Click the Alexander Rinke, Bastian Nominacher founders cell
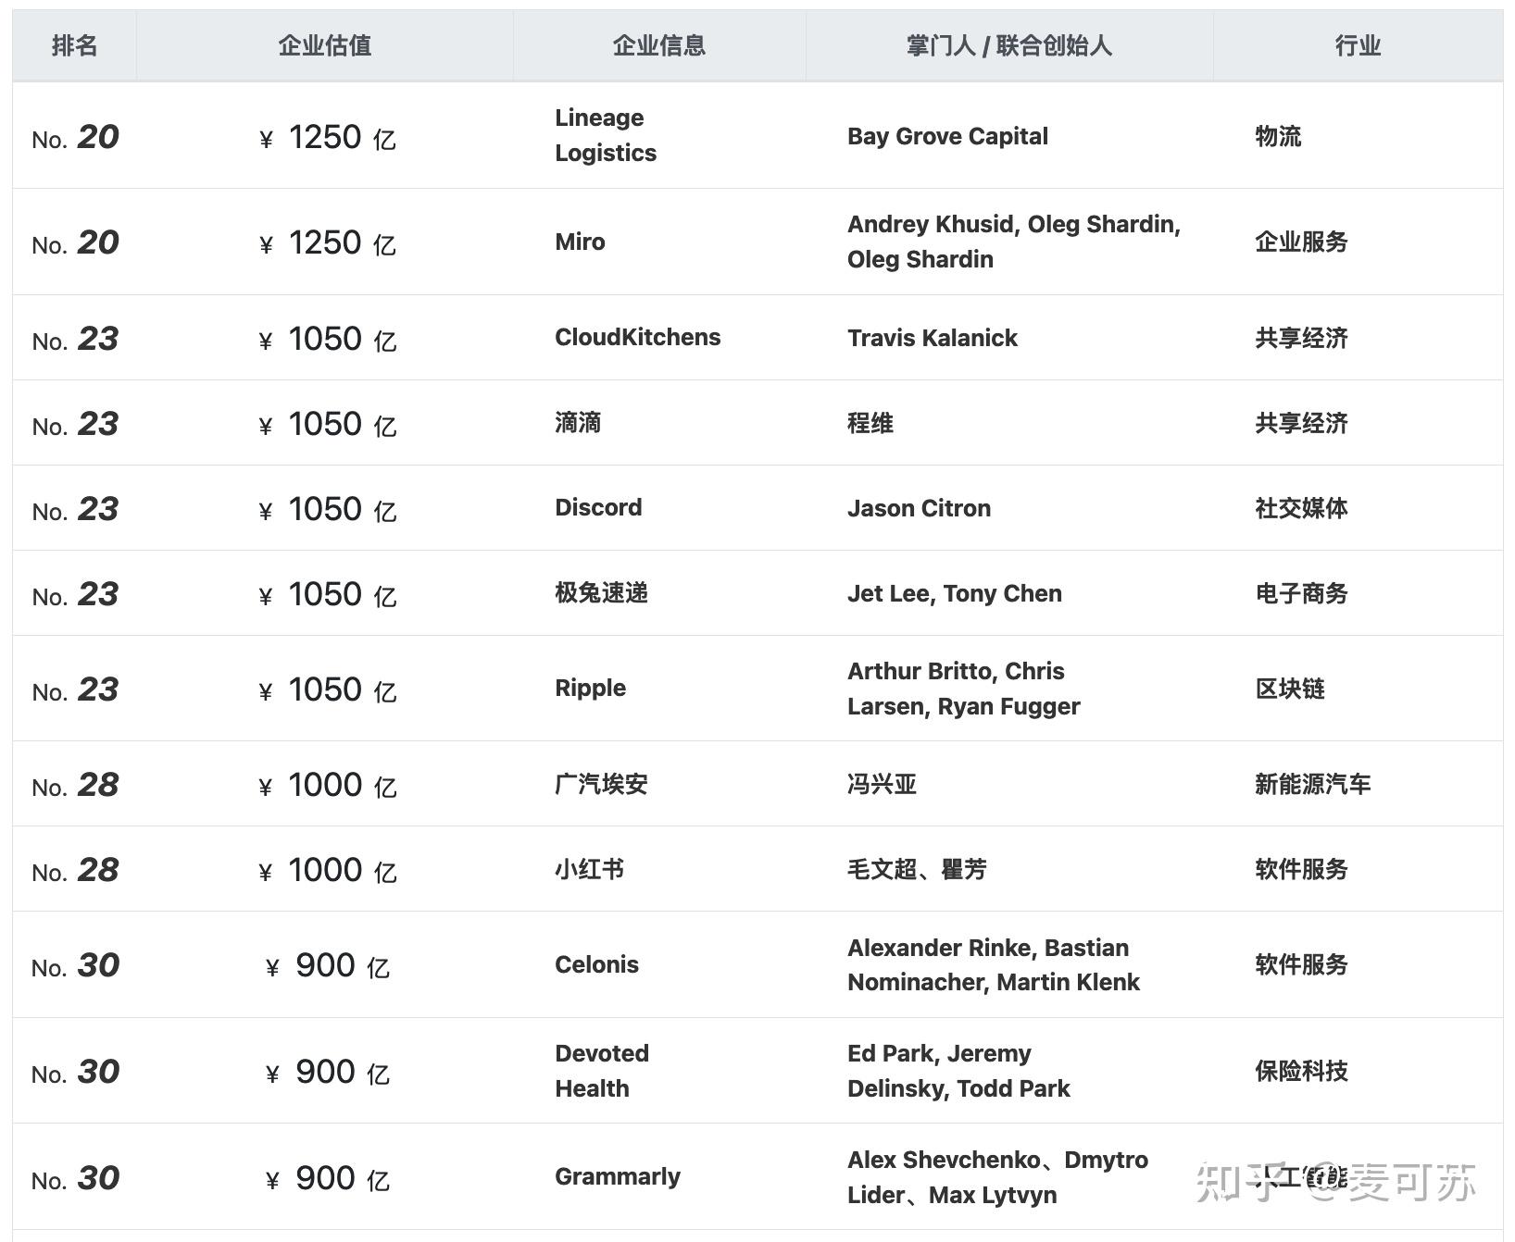The width and height of the screenshot is (1515, 1242). tap(994, 964)
